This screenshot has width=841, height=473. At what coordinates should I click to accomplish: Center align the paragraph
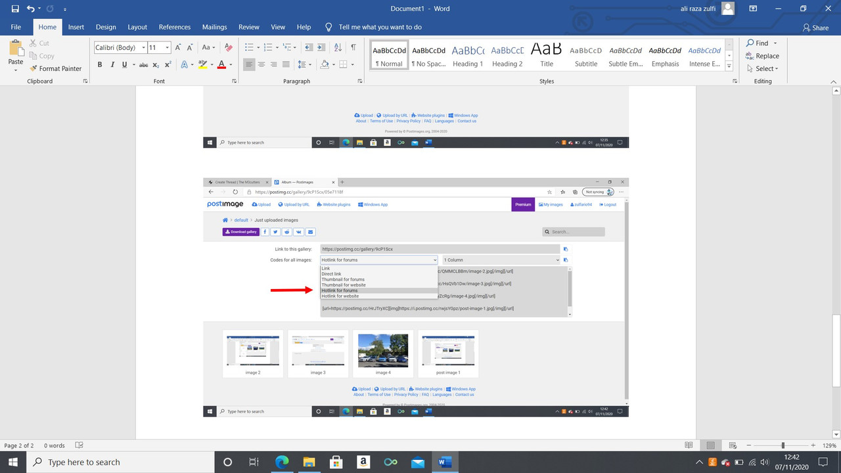[x=262, y=64]
